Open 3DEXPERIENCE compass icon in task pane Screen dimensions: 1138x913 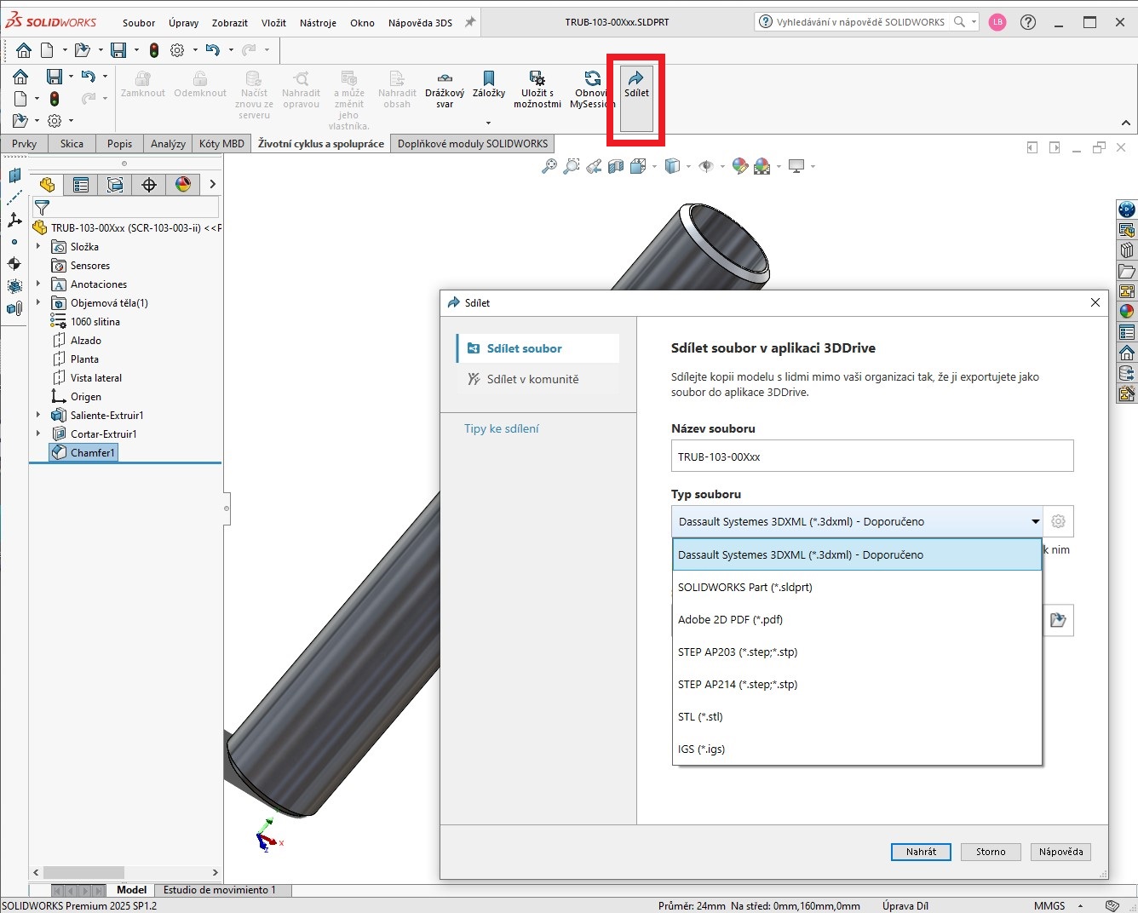1127,210
